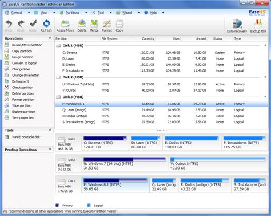Sort by the Unused column header

click(x=194, y=38)
